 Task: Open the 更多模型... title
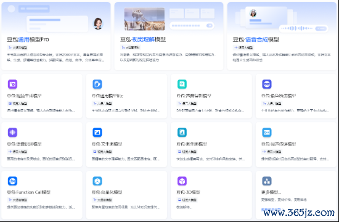click(x=271, y=192)
